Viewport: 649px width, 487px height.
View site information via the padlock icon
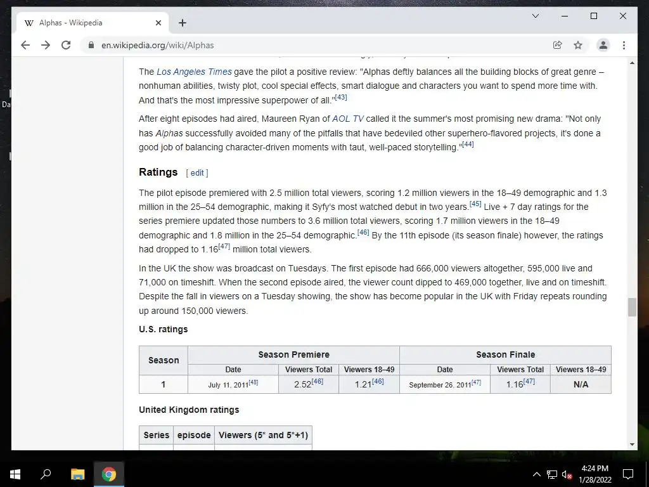(x=91, y=45)
